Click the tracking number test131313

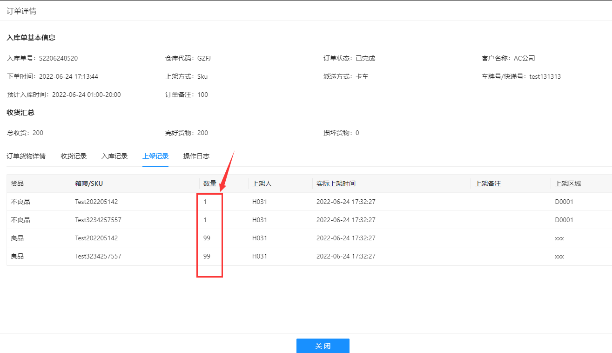pos(545,76)
